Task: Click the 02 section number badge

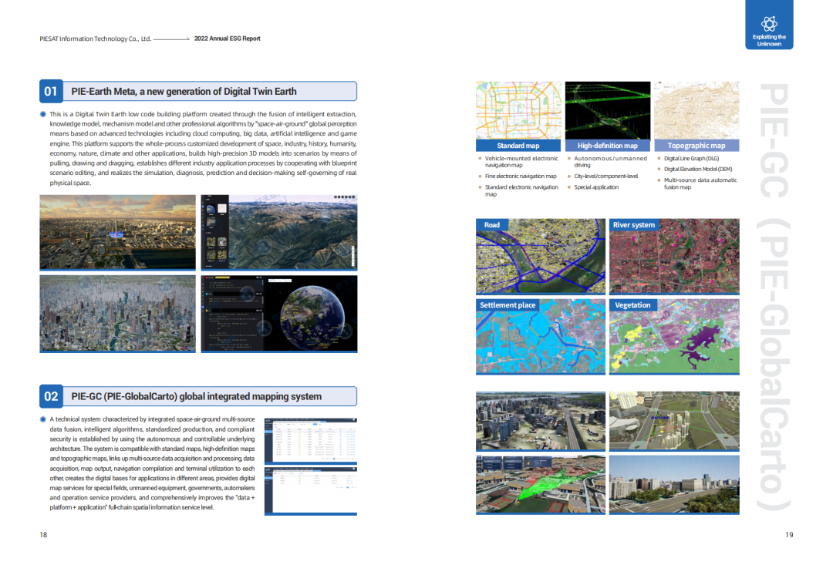Action: [x=51, y=397]
